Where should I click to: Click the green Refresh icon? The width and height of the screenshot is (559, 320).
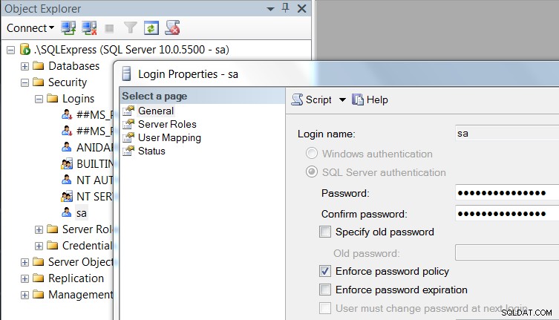click(151, 27)
